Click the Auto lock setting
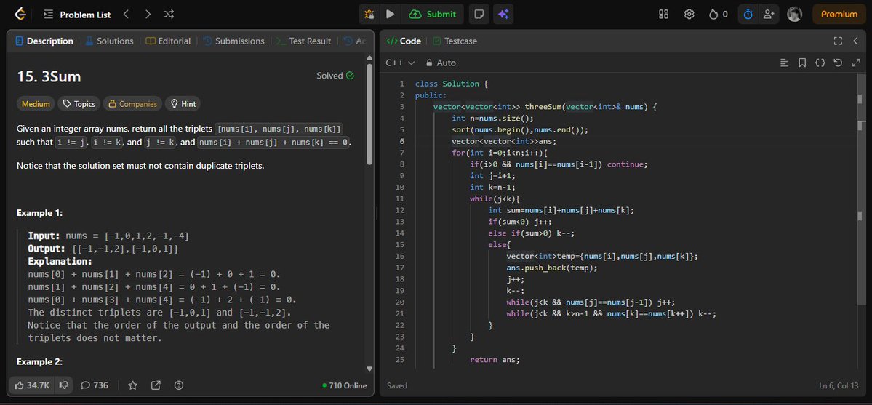 click(441, 63)
